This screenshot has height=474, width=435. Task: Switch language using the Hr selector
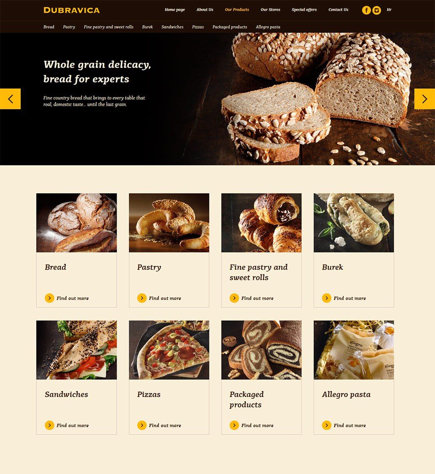tap(389, 10)
